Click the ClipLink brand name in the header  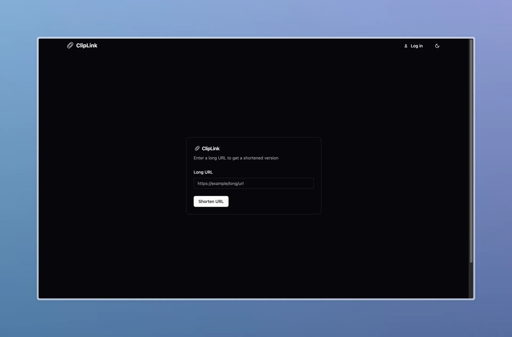point(86,45)
